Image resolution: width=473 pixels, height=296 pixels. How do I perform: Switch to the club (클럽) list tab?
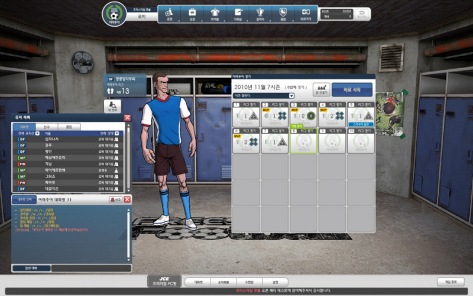[69, 127]
